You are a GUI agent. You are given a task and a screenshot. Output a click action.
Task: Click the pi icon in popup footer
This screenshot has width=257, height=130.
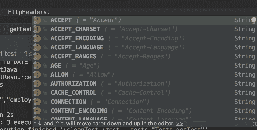[254, 124]
